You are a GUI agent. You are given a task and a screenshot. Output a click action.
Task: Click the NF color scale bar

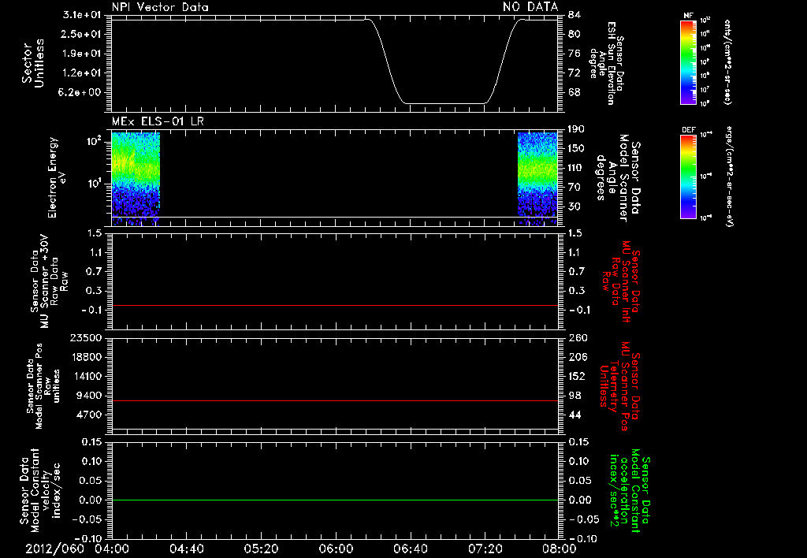point(688,62)
